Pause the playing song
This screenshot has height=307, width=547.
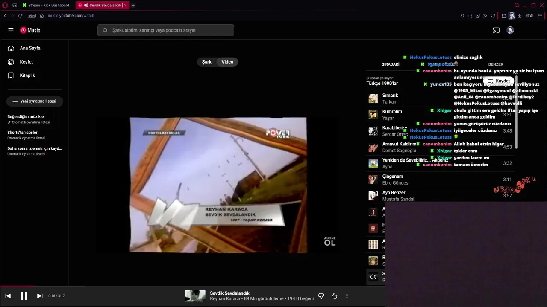(24, 296)
